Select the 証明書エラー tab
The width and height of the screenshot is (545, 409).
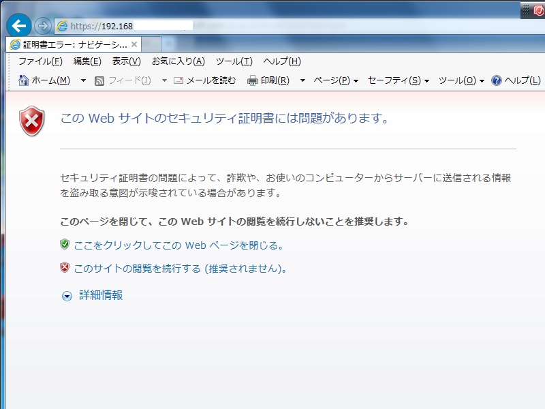click(x=74, y=44)
